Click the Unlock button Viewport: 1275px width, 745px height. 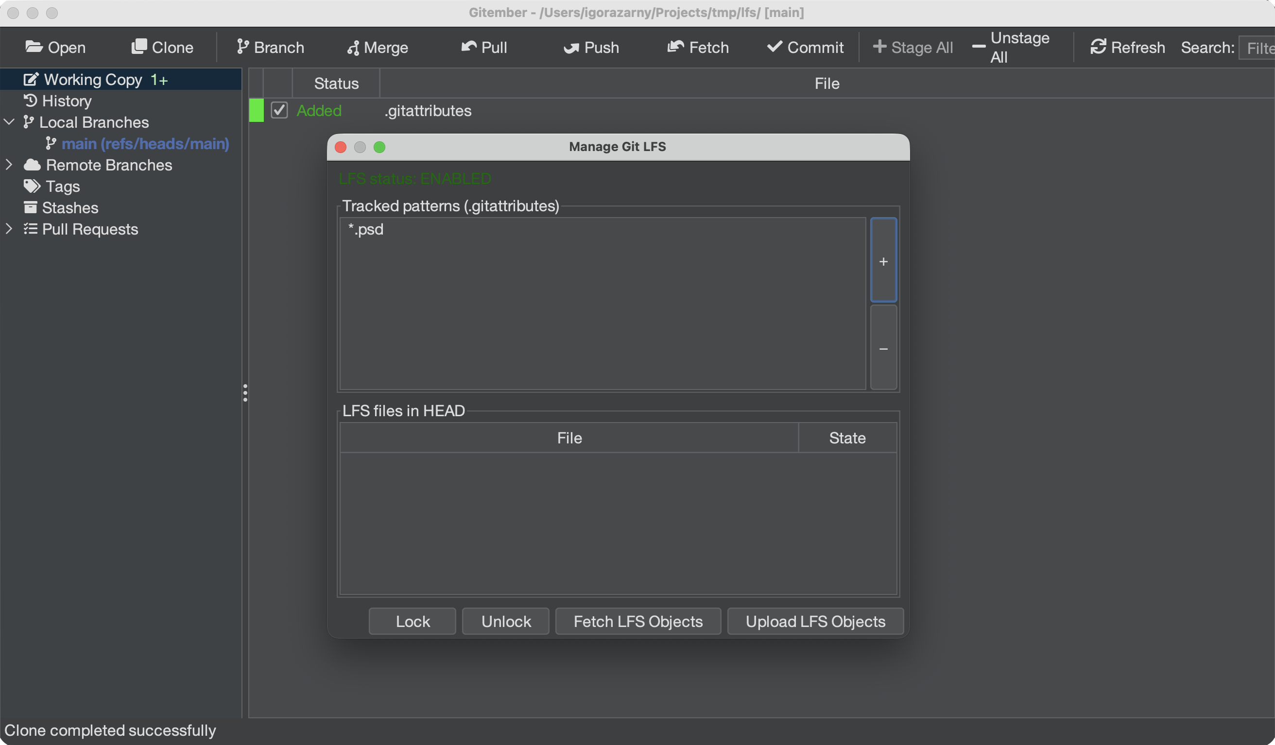click(x=506, y=621)
